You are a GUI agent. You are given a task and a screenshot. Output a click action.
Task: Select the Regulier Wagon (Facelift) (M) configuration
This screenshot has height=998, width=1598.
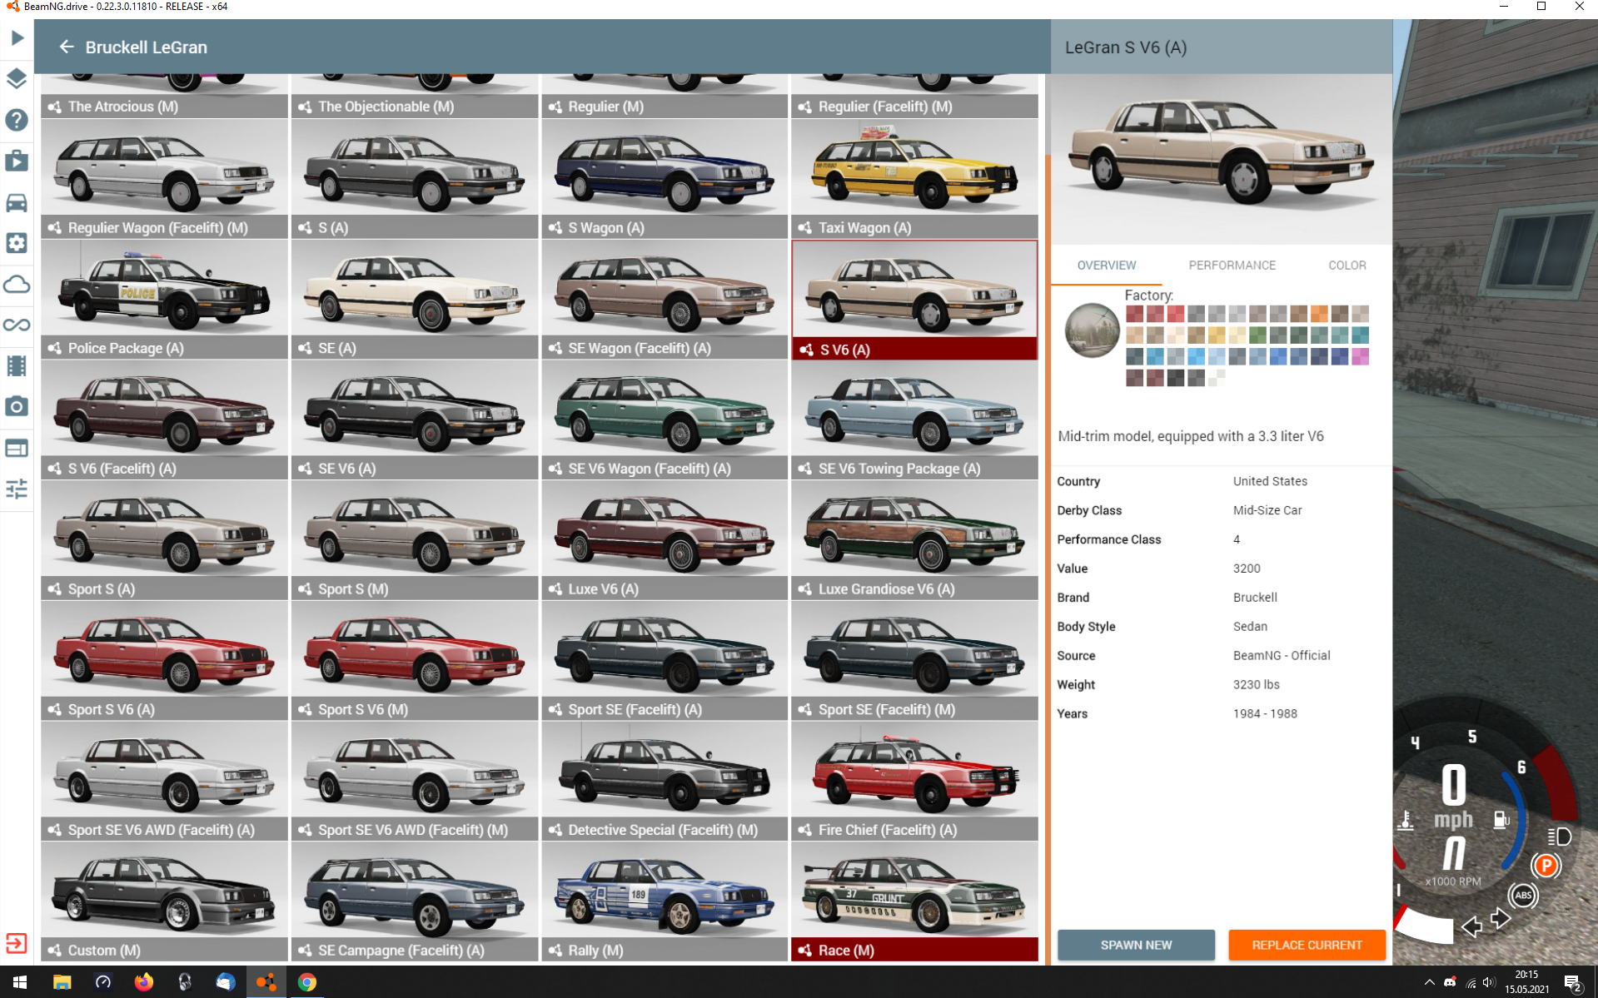pos(164,179)
